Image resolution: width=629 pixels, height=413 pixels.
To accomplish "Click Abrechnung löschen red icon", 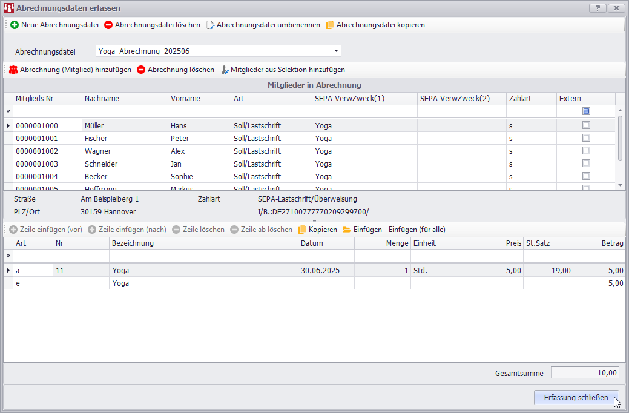I will (x=141, y=70).
